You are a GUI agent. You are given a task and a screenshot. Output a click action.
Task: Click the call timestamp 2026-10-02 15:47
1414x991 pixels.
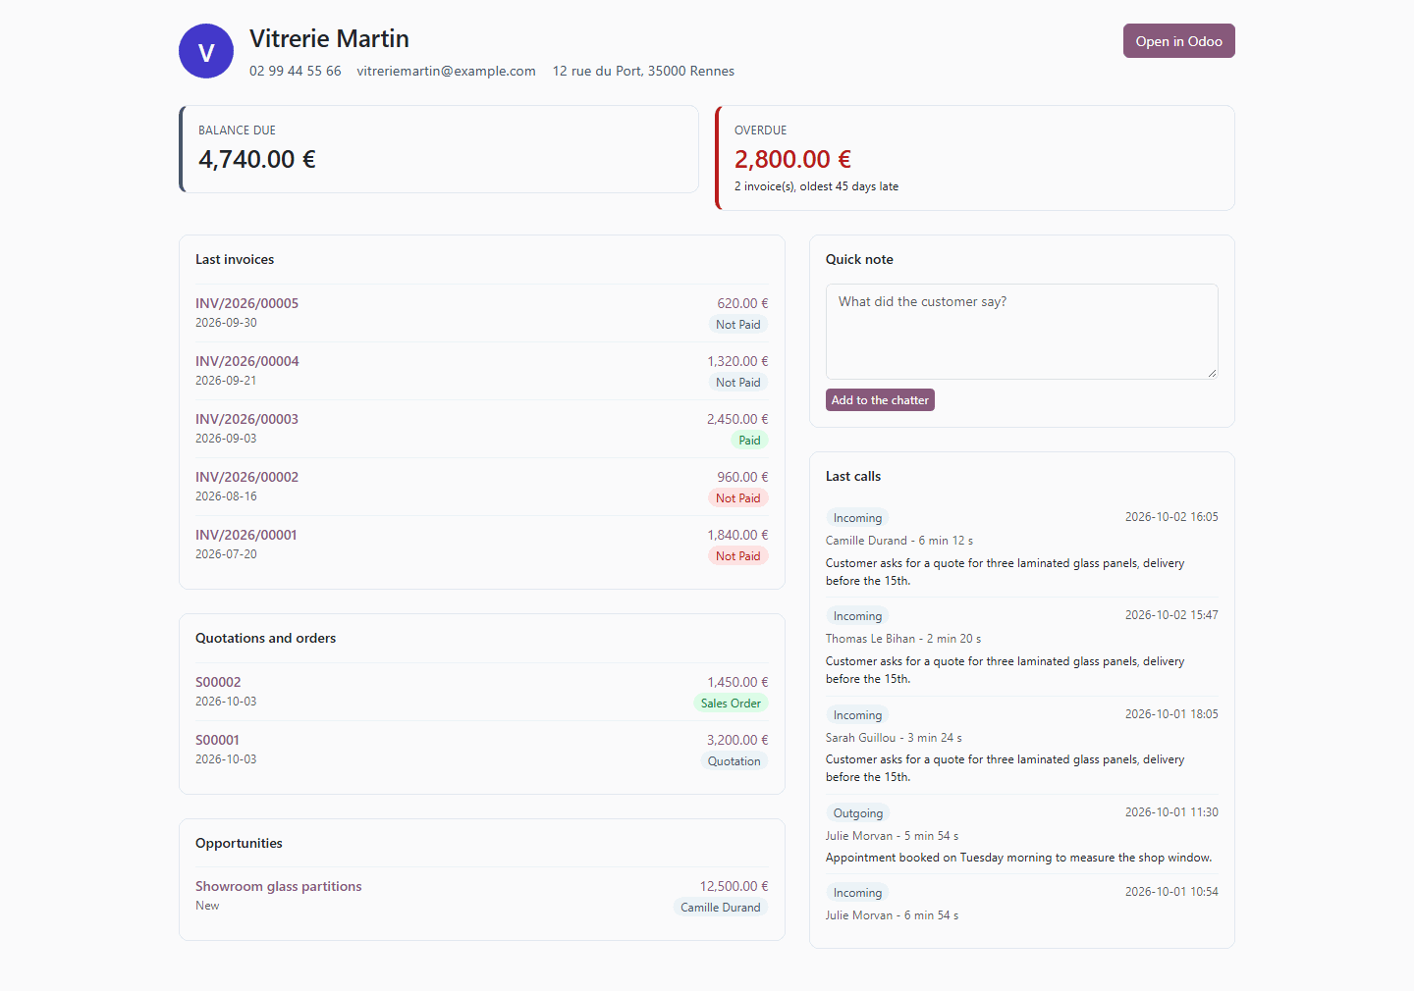point(1171,615)
